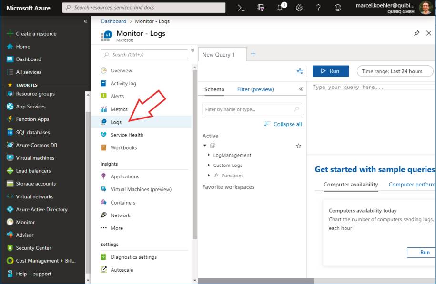Image resolution: width=436 pixels, height=284 pixels.
Task: Follow the Dashboard breadcrumb link
Action: point(113,21)
